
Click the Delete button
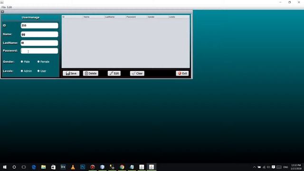pyautogui.click(x=91, y=73)
